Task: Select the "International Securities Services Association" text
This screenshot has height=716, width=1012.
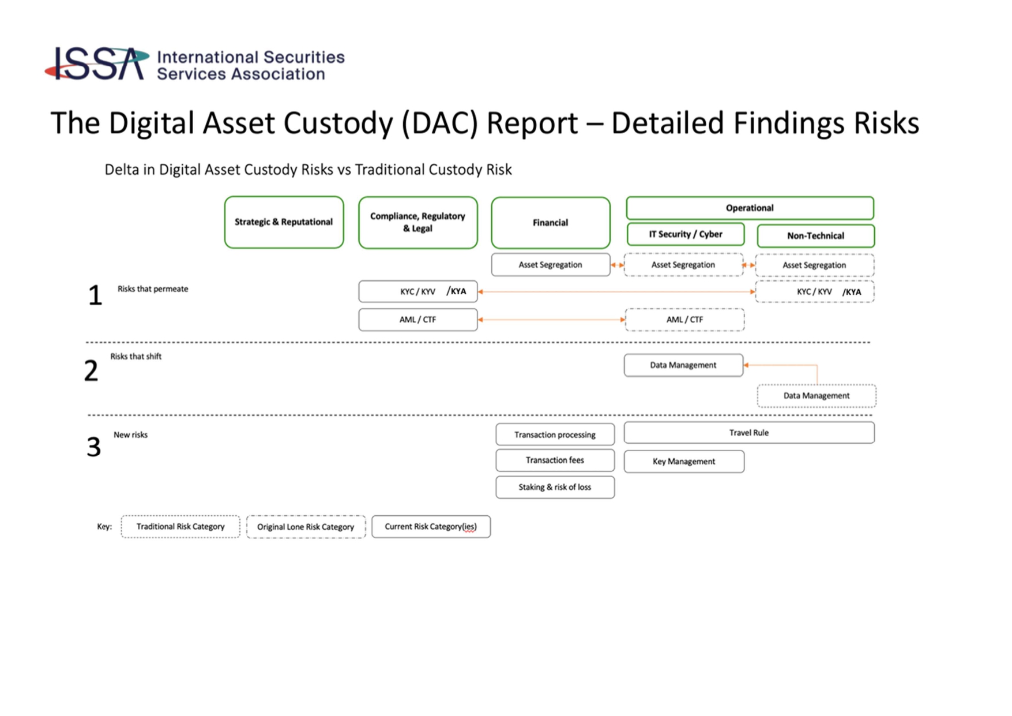Action: point(250,65)
